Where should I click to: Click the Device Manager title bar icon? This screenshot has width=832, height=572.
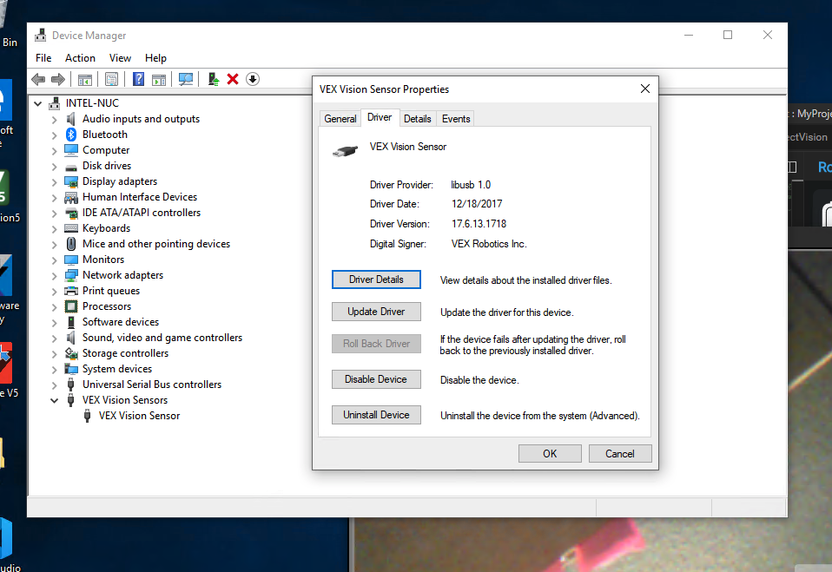click(40, 36)
